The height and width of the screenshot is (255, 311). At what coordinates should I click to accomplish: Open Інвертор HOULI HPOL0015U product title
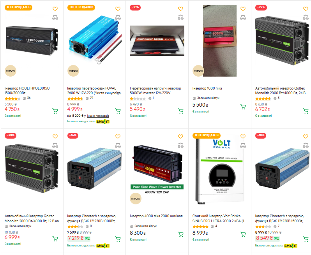click(27, 91)
